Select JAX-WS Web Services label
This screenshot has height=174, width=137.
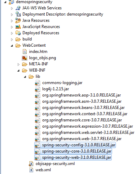(42, 8)
